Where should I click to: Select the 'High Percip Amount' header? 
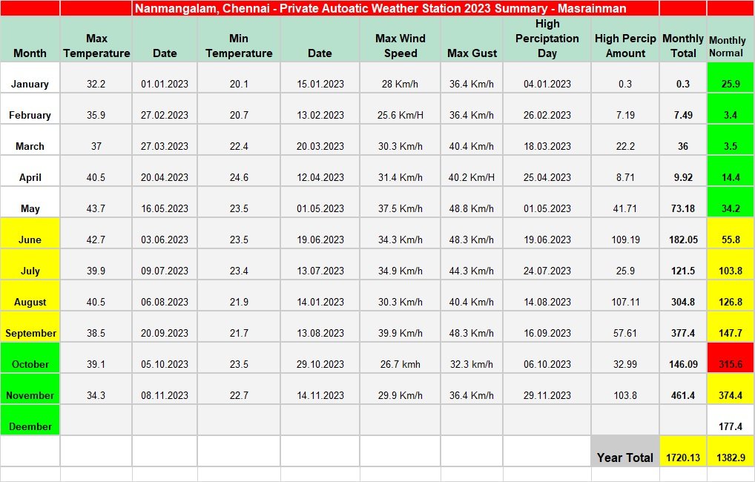[x=625, y=39]
